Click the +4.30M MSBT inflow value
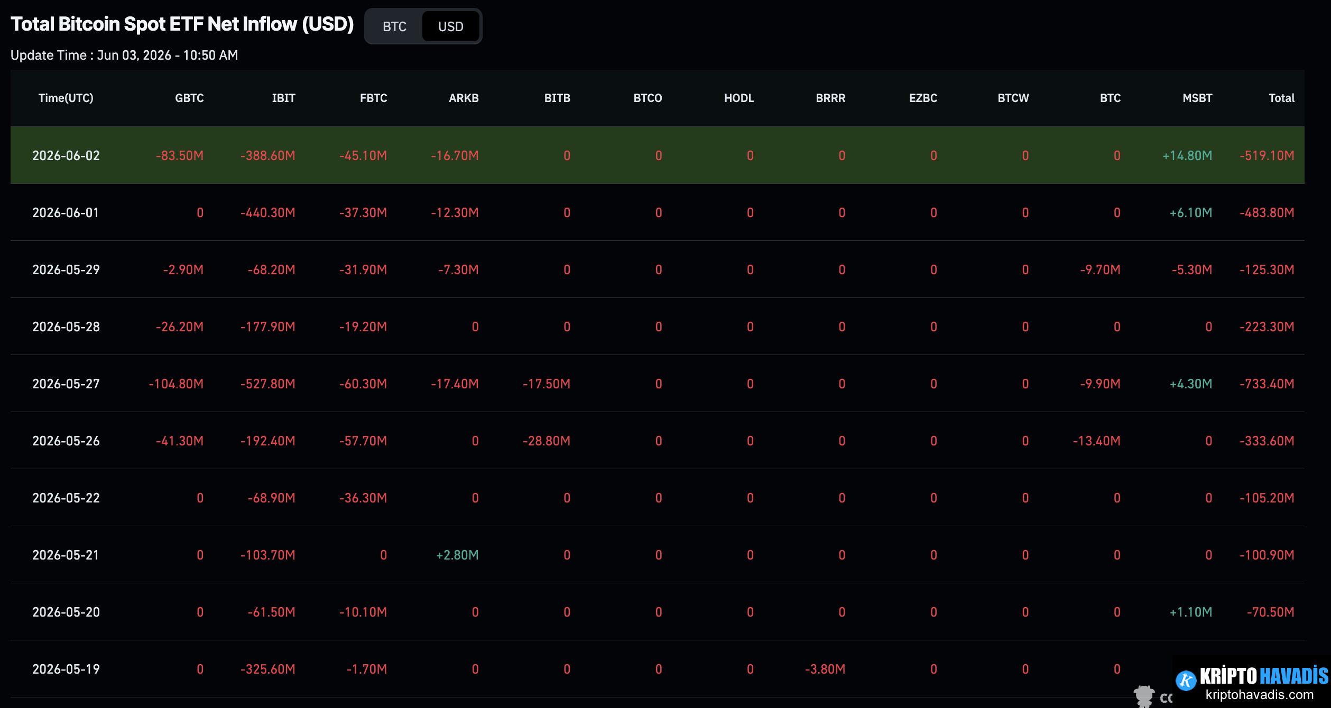 [x=1191, y=384]
